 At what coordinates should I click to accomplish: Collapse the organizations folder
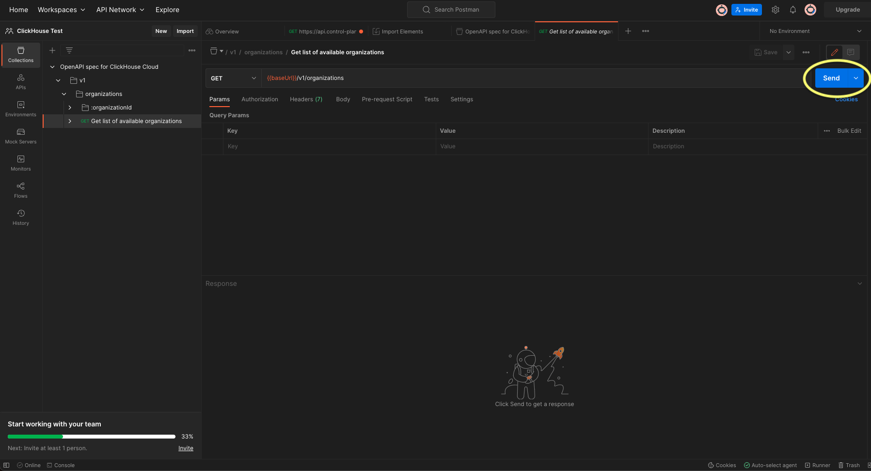(64, 94)
